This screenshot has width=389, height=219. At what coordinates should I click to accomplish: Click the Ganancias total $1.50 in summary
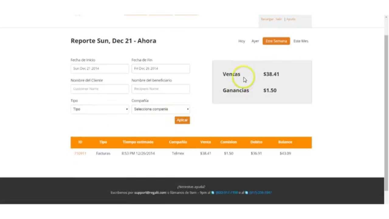270,90
